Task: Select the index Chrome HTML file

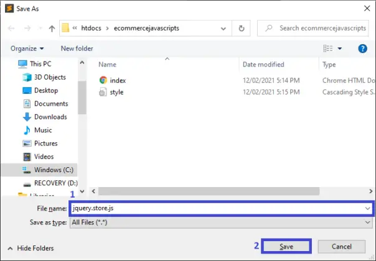Action: click(117, 80)
